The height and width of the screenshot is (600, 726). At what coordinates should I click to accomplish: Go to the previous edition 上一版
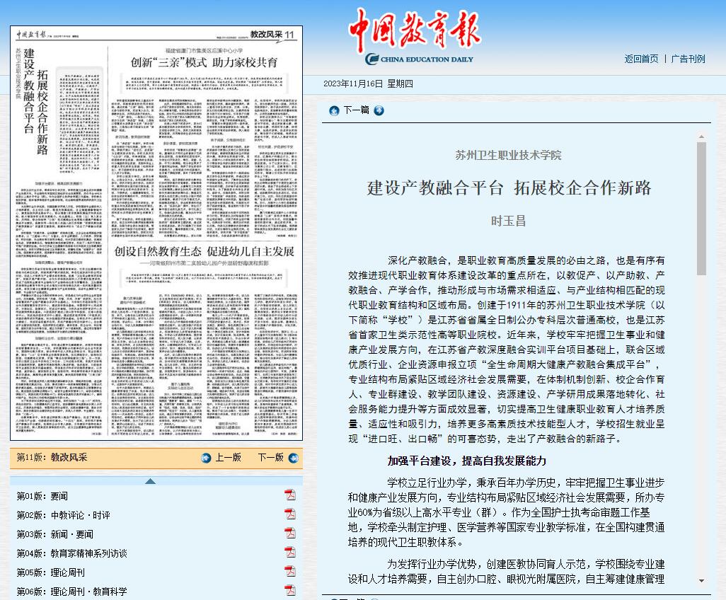point(229,457)
